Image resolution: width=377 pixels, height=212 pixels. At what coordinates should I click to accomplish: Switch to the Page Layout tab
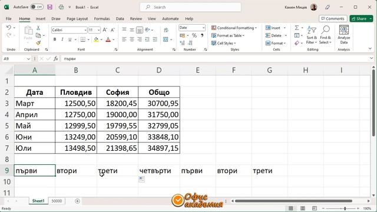coord(77,18)
